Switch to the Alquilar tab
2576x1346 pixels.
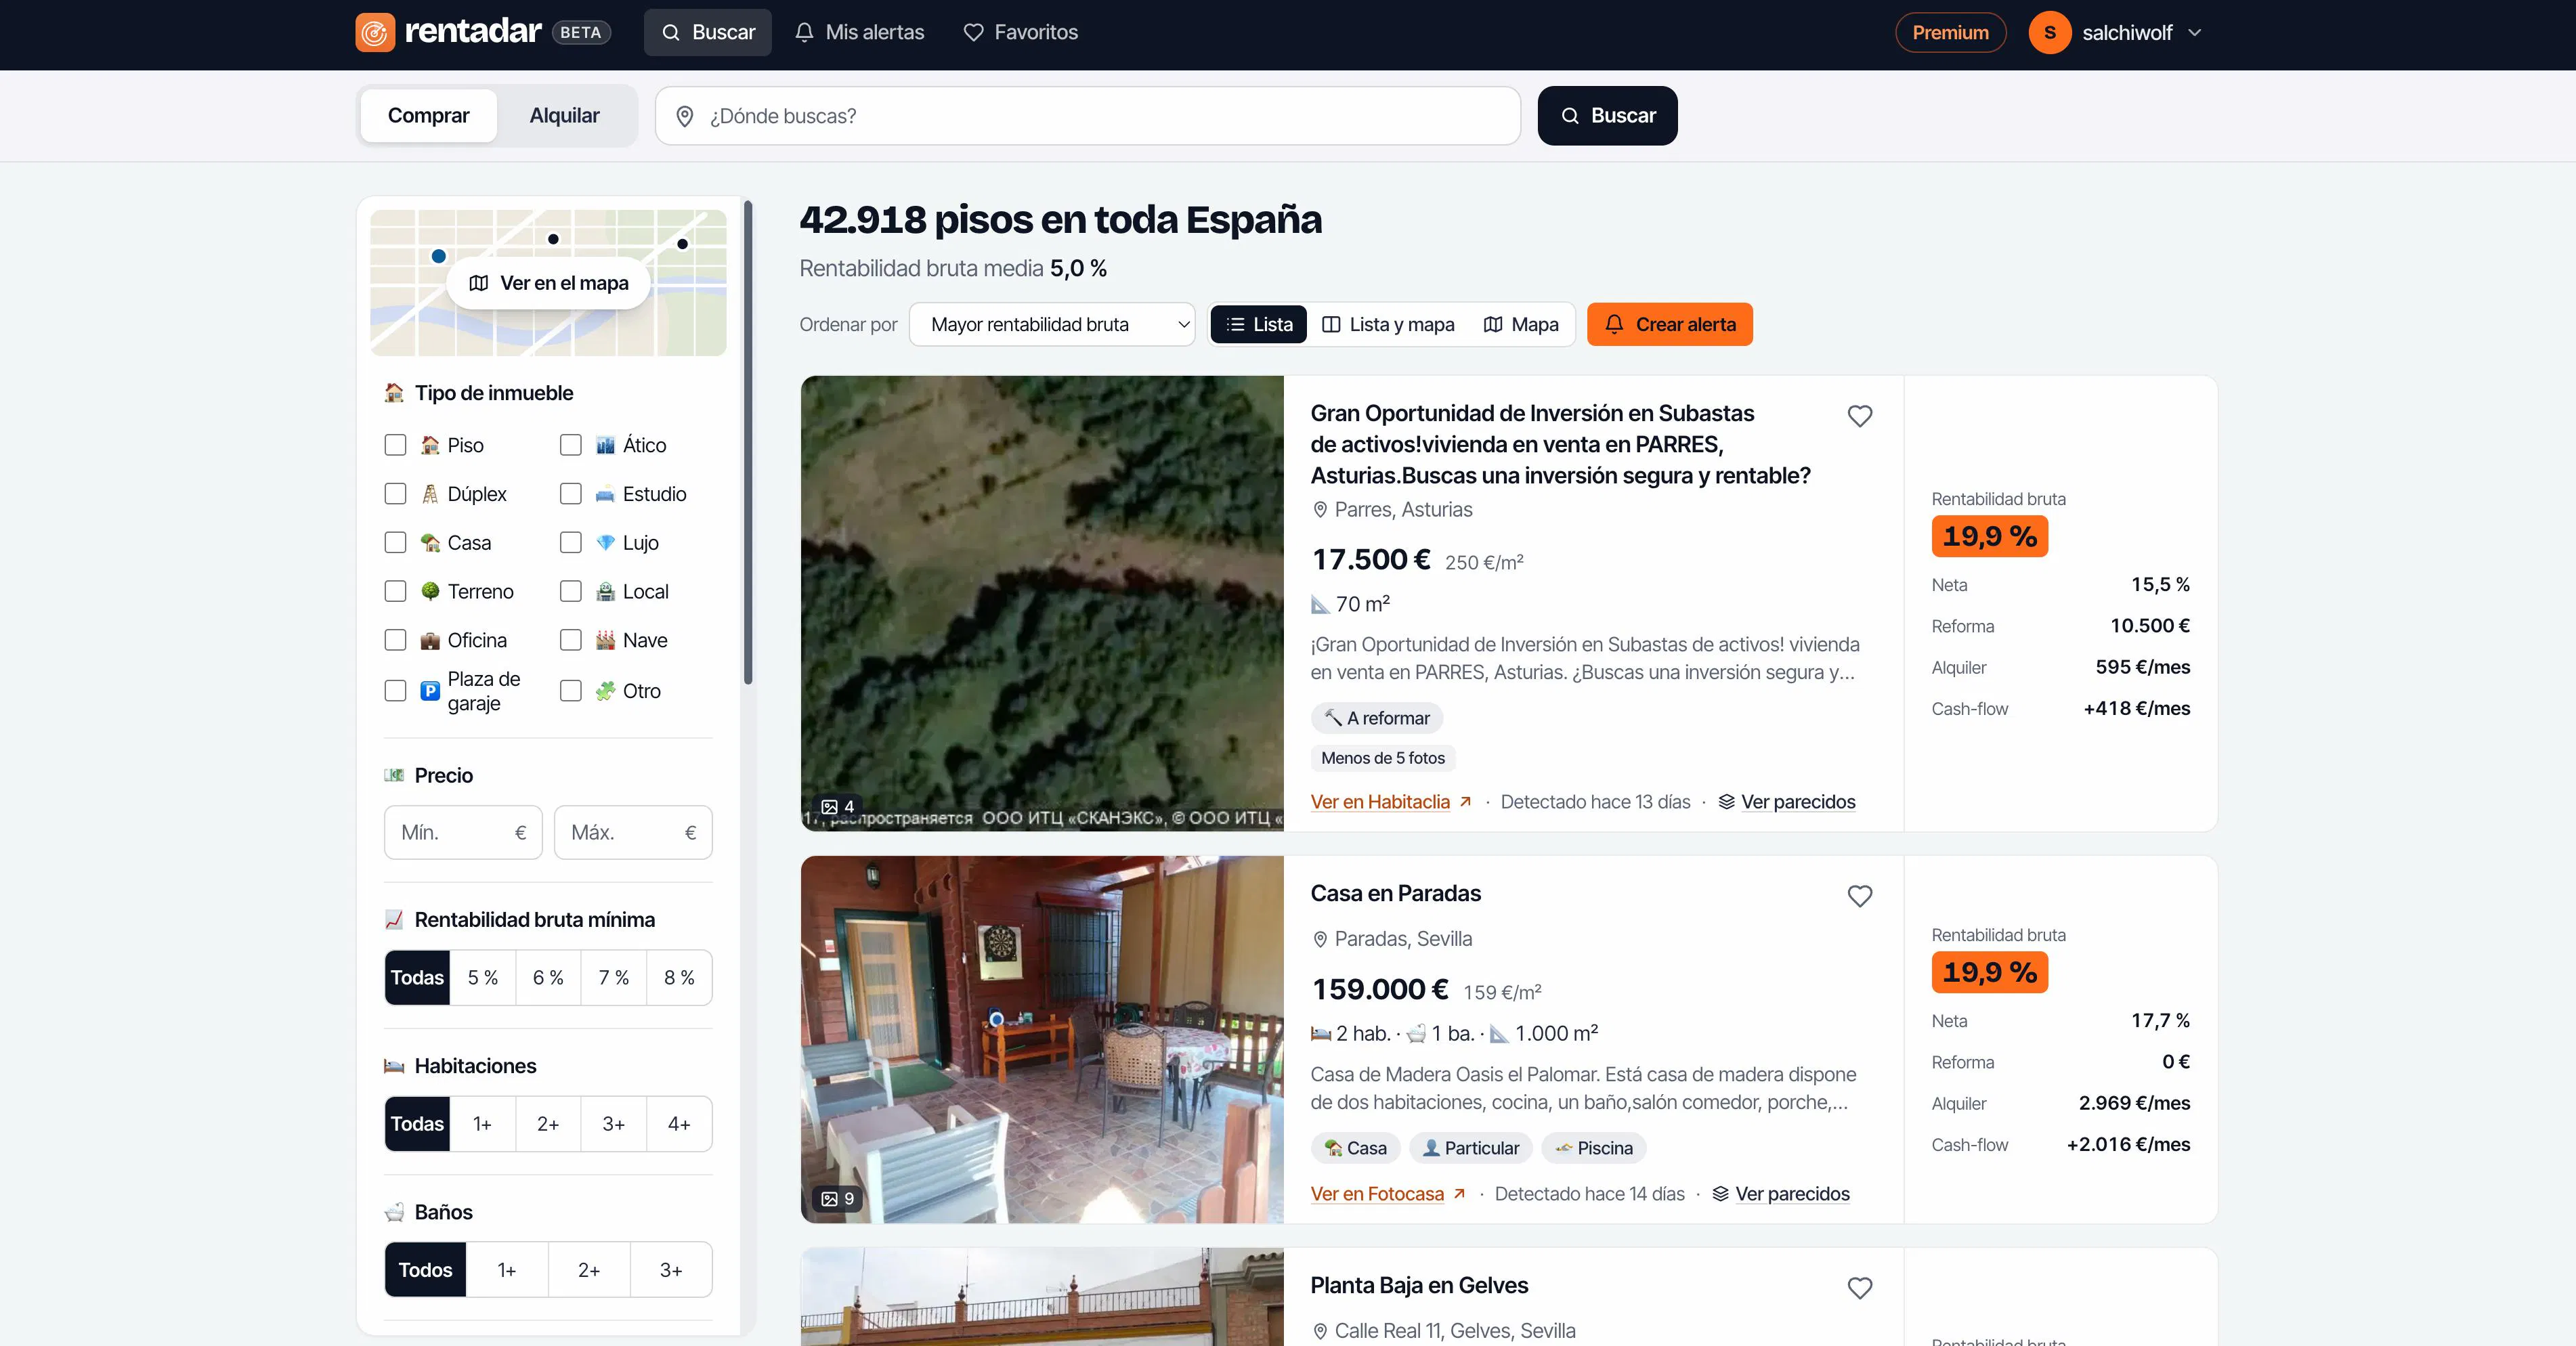(564, 116)
